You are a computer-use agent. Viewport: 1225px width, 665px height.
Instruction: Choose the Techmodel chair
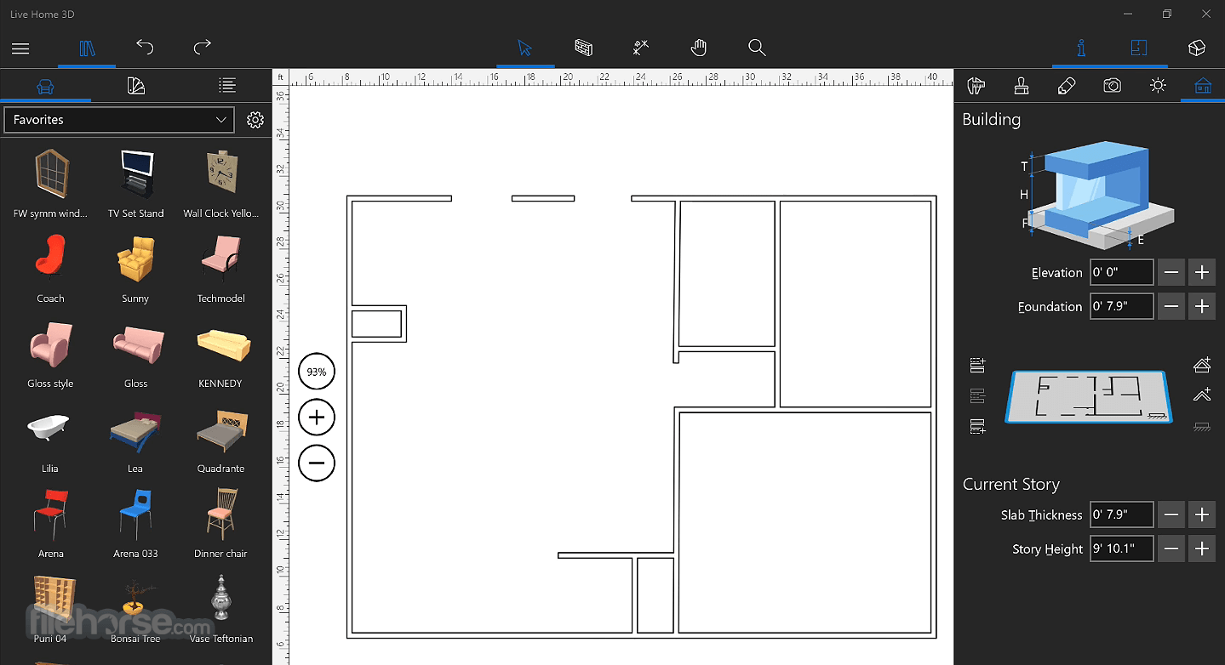[221, 269]
